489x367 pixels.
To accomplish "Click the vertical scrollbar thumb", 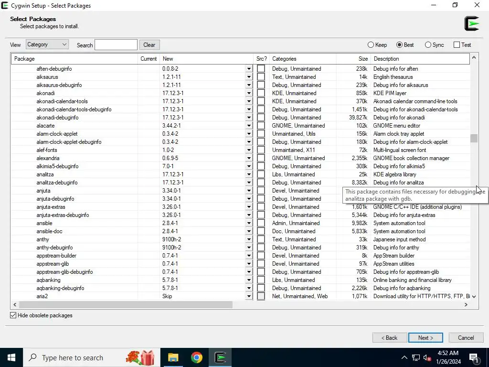I will coord(474,138).
